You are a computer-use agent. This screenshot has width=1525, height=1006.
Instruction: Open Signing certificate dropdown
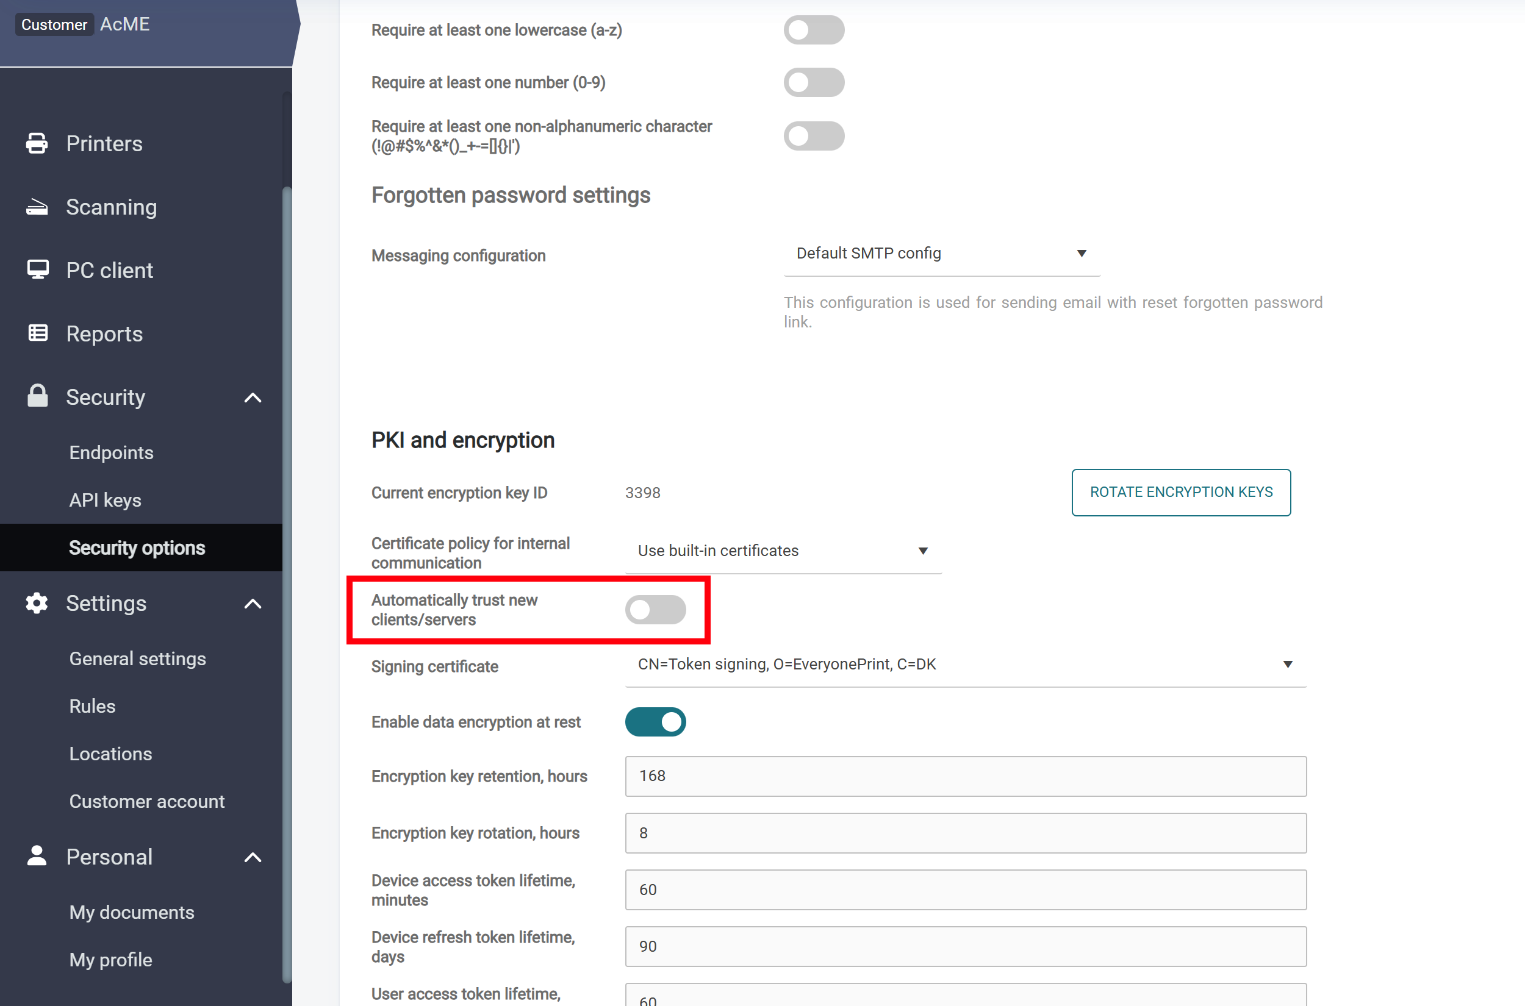tap(964, 664)
